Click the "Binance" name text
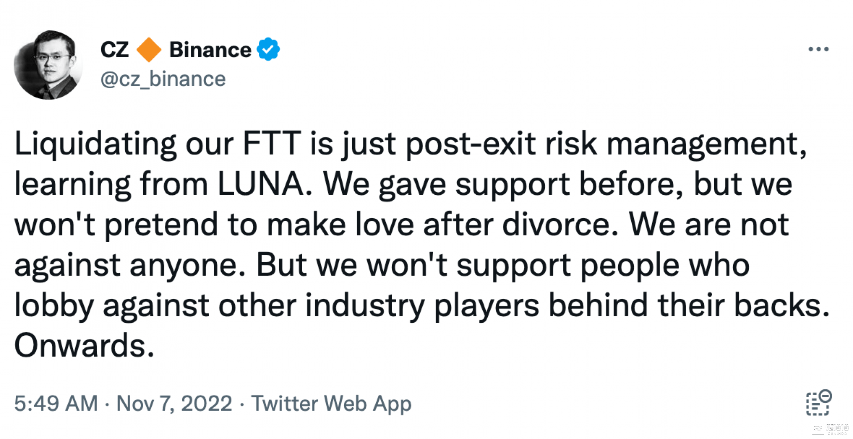853x439 pixels. [210, 50]
